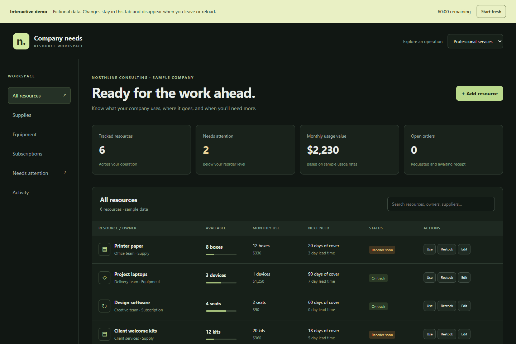Image resolution: width=516 pixels, height=344 pixels.
Task: Edit the Printer paper resource
Action: tap(464, 249)
